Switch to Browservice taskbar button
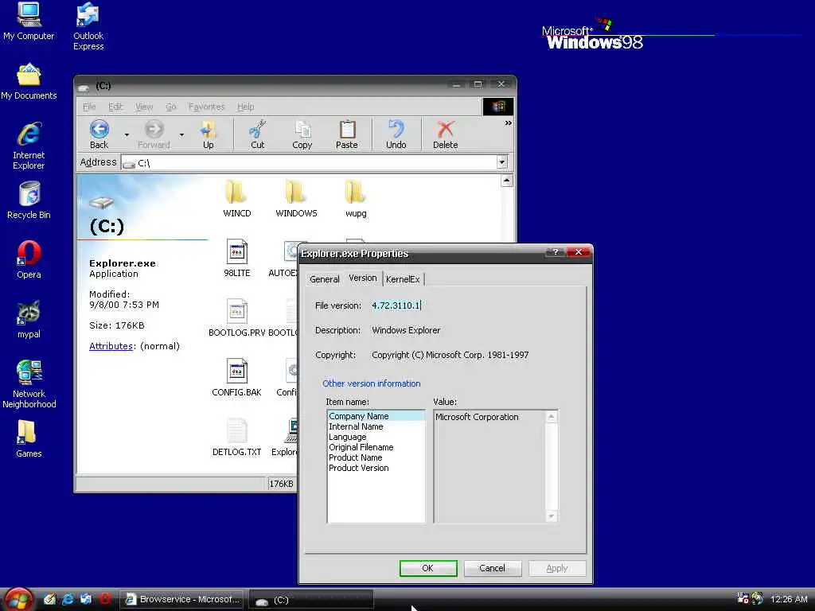 click(x=183, y=599)
